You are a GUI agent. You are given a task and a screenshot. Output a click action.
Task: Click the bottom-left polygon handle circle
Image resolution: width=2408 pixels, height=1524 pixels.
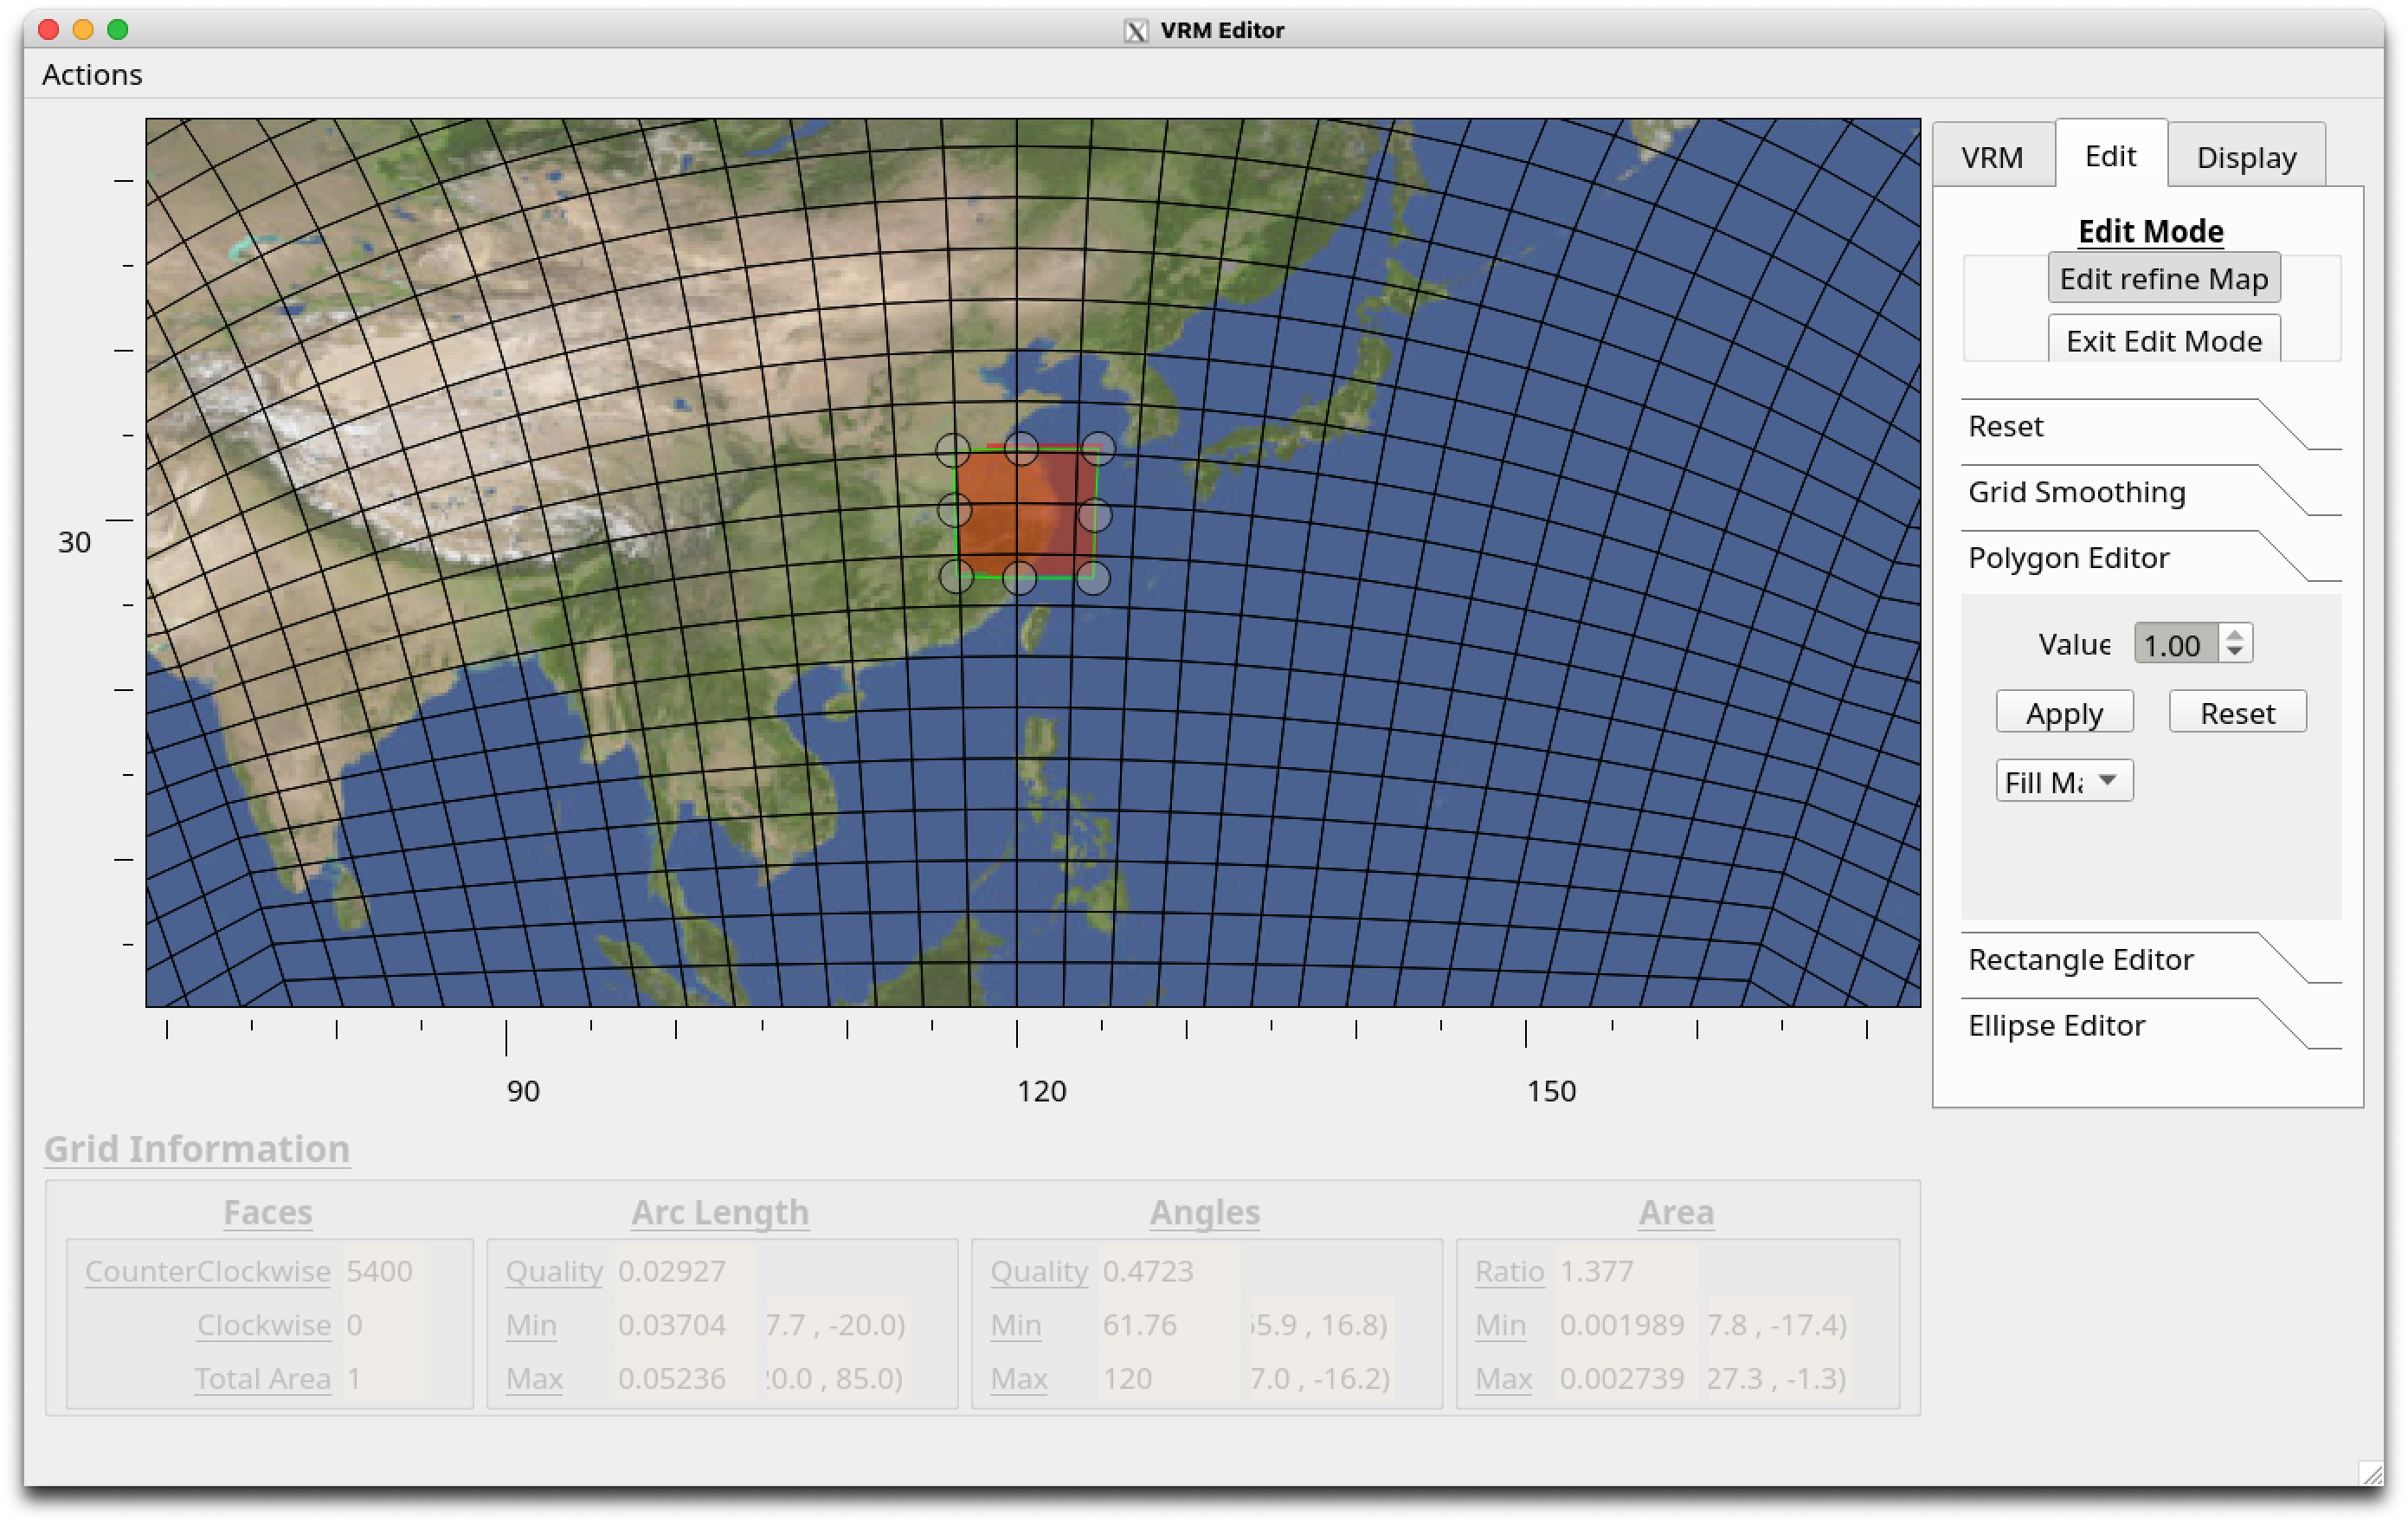pyautogui.click(x=957, y=575)
